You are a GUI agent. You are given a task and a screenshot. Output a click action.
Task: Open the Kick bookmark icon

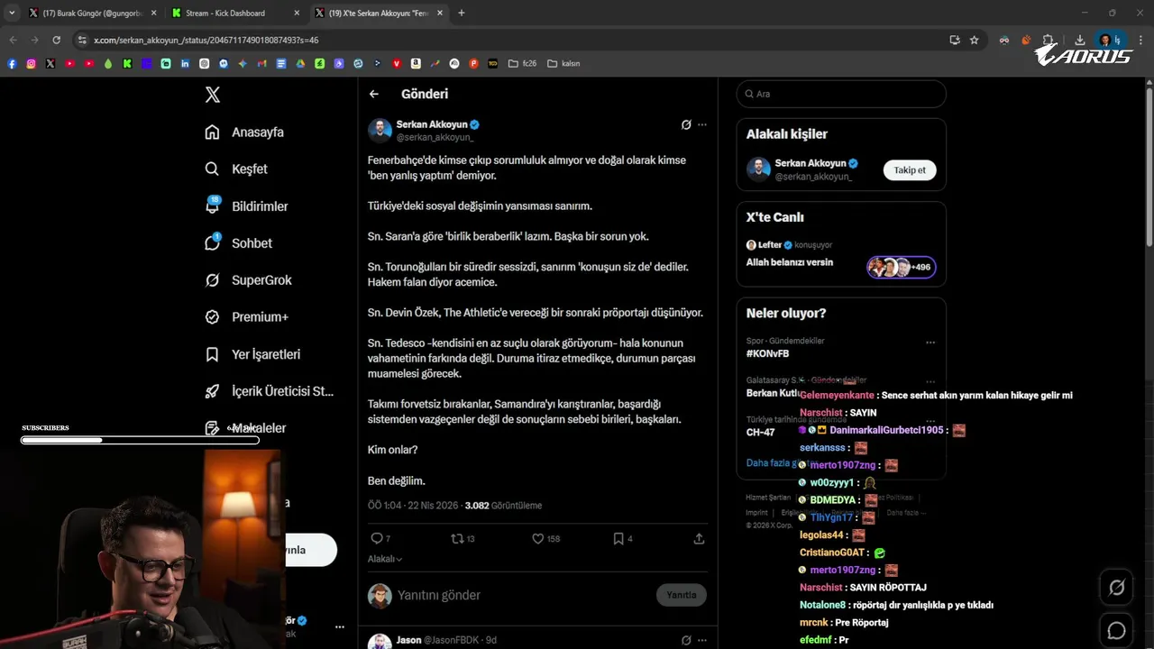[127, 64]
